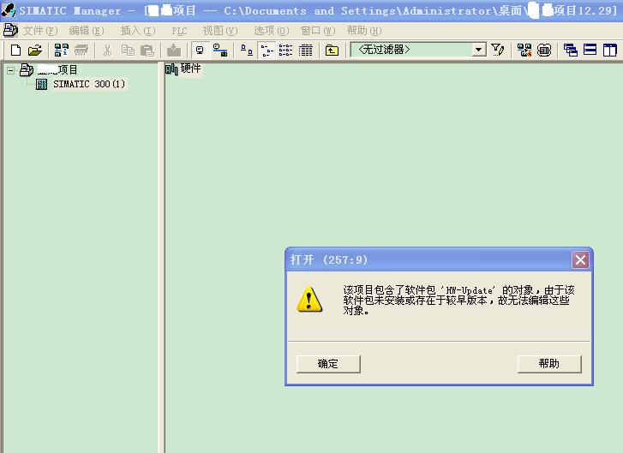This screenshot has width=623, height=453.
Task: Open the 文件(F) menu
Action: [x=39, y=31]
